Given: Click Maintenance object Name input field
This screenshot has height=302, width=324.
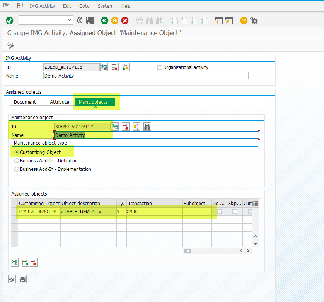Looking at the screenshot, I should [x=157, y=135].
